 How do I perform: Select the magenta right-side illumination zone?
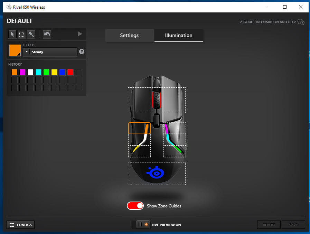(x=175, y=128)
